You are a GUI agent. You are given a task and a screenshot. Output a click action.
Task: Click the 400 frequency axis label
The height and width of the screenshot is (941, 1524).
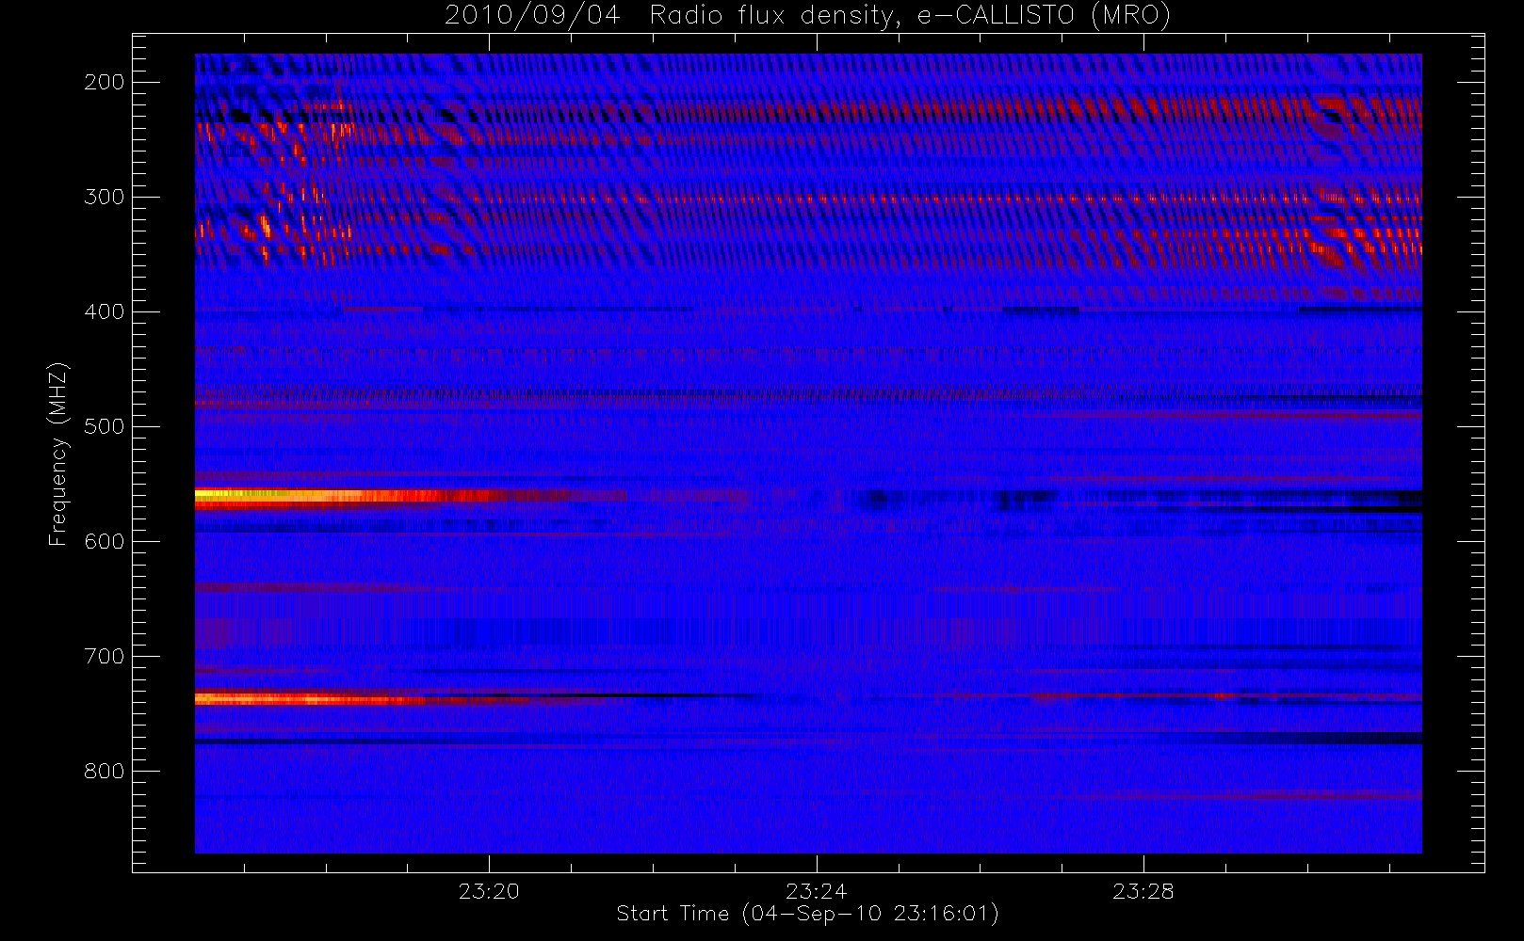(x=104, y=311)
